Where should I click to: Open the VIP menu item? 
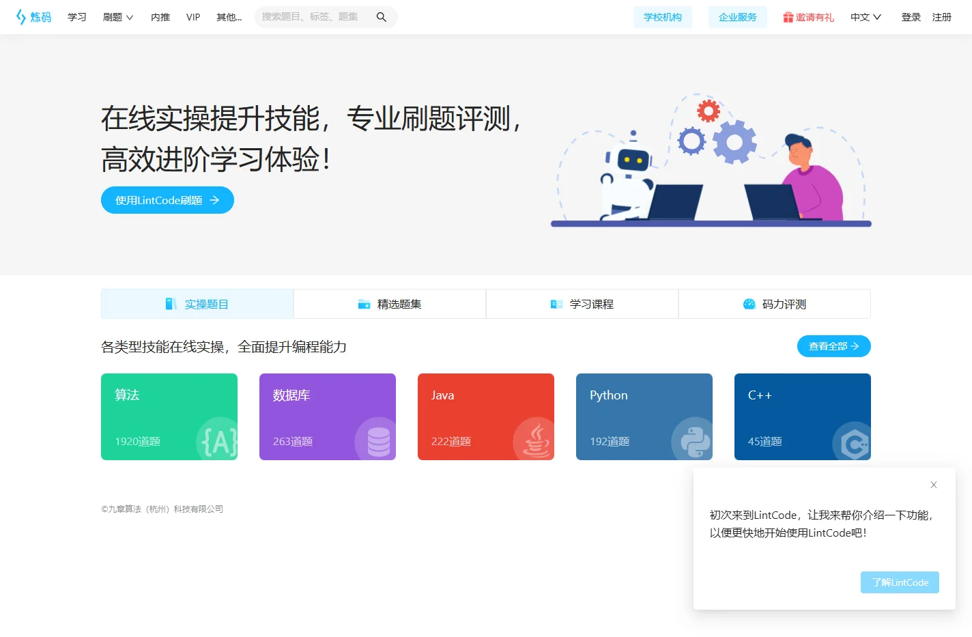pos(193,17)
